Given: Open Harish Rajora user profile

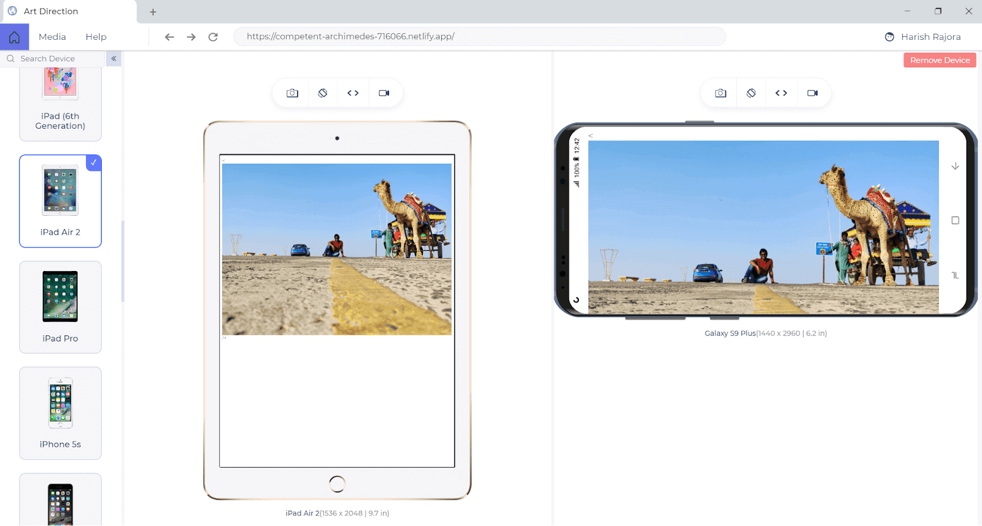Looking at the screenshot, I should click(x=923, y=37).
